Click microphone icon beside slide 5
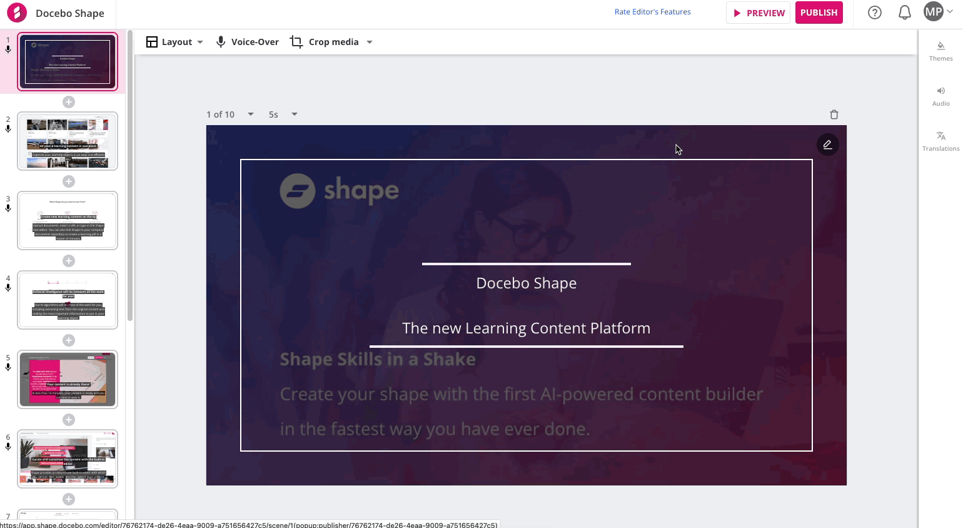 tap(8, 367)
